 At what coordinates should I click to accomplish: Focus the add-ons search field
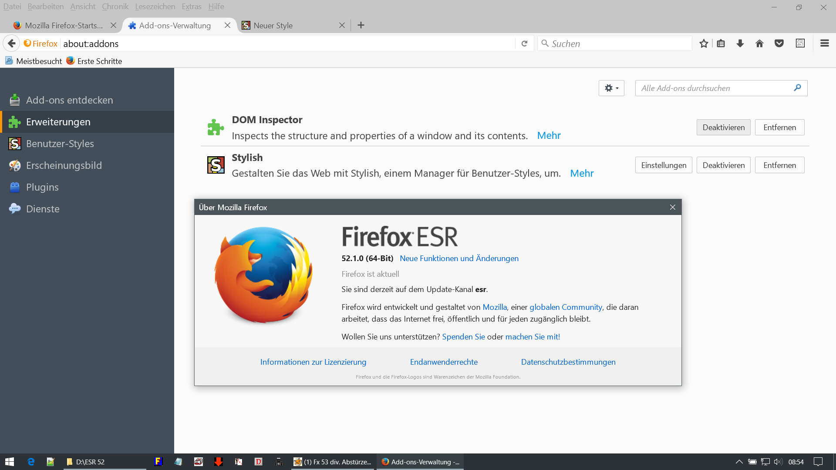pos(714,88)
